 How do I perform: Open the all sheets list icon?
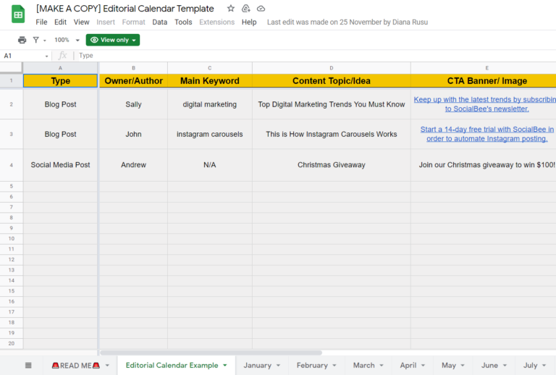coord(28,365)
